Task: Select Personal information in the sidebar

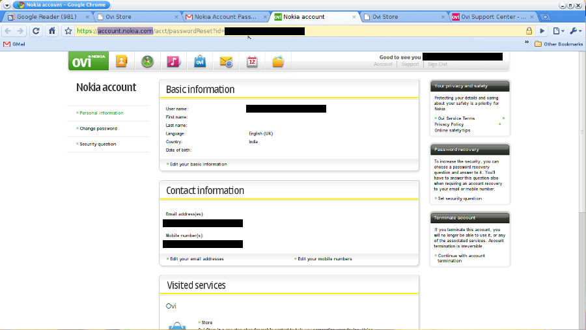Action: [x=102, y=113]
